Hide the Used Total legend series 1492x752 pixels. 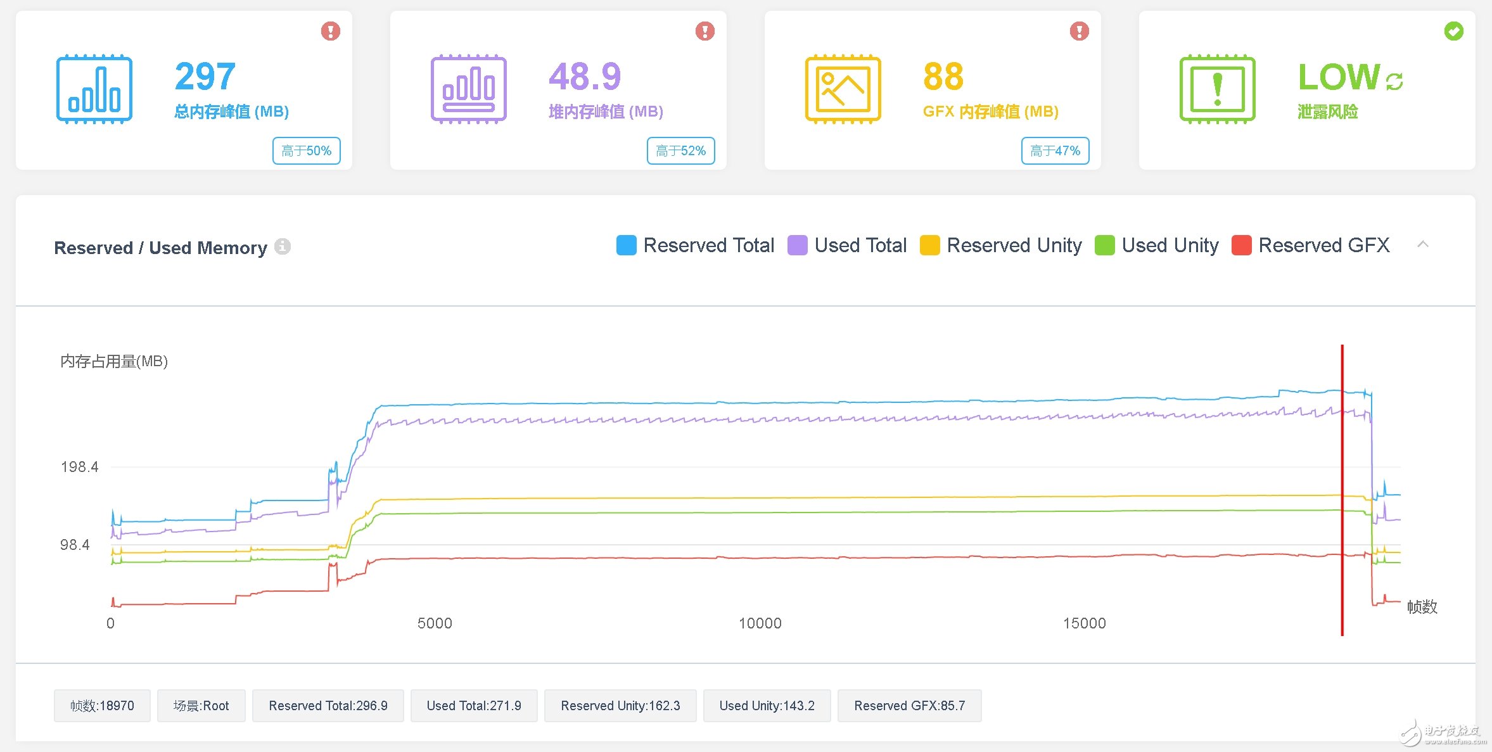[860, 245]
